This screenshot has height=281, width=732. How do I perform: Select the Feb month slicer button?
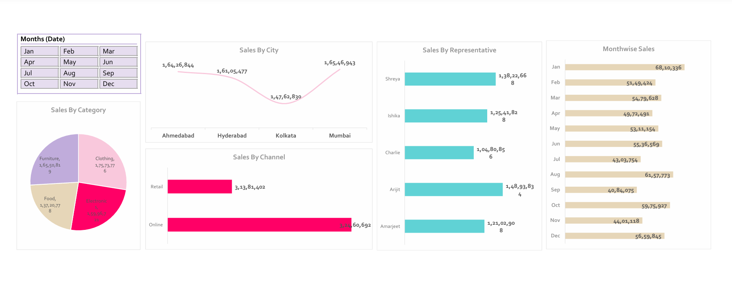pyautogui.click(x=78, y=51)
